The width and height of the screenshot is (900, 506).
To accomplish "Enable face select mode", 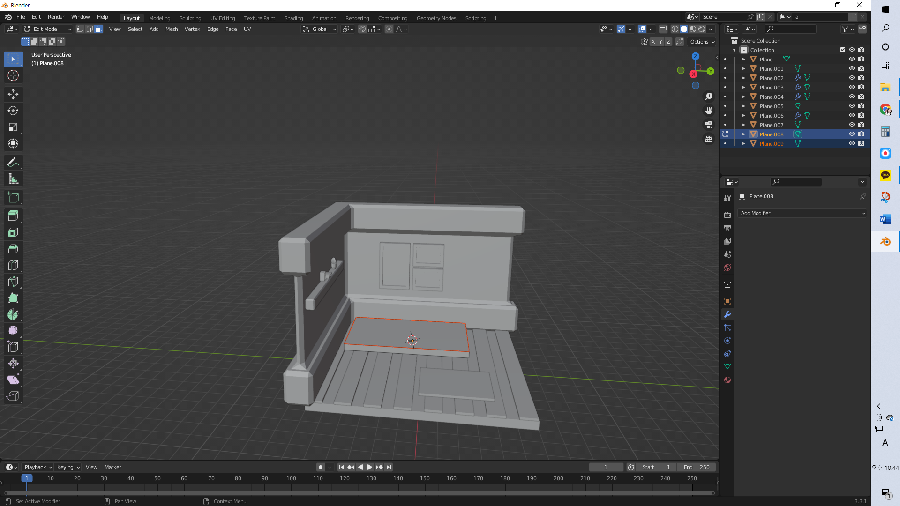I will (98, 29).
